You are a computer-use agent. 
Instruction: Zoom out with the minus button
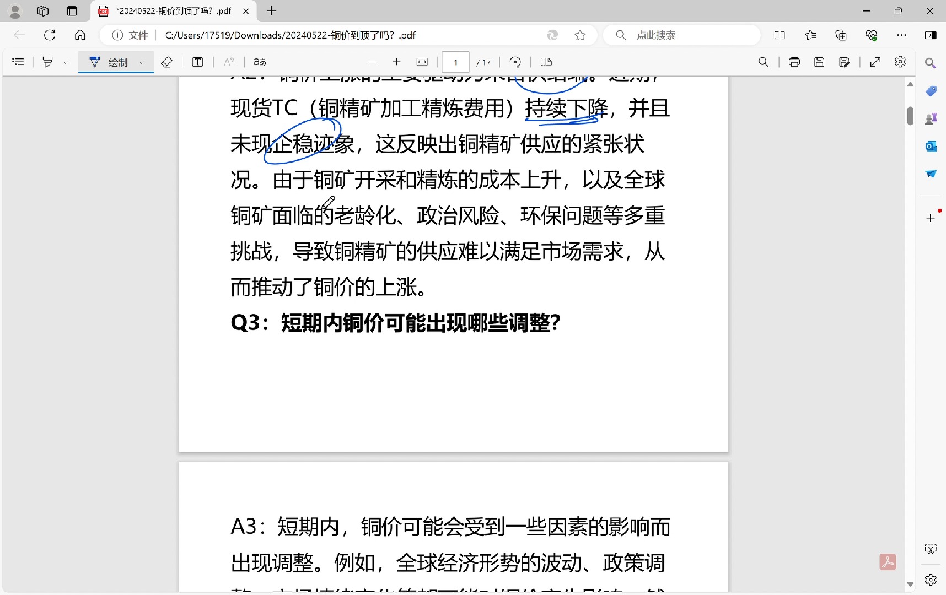[372, 62]
